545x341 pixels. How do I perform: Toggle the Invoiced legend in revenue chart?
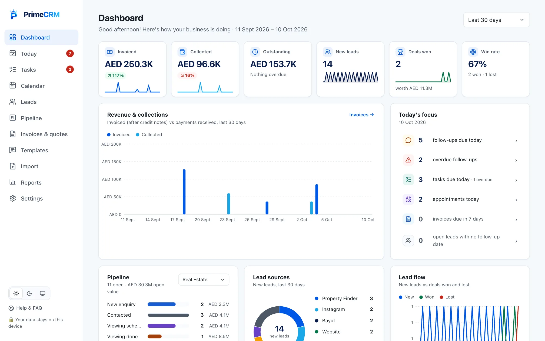point(119,135)
